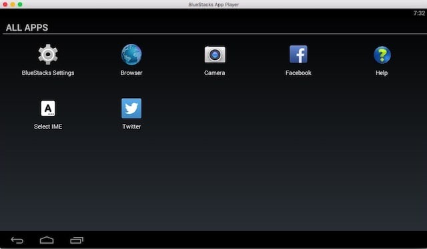Minimize the BlueStacks window with yellow button

click(13, 5)
